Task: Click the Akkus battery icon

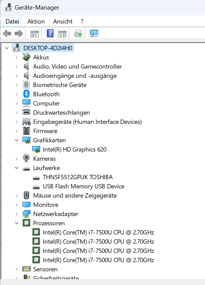Action: [x=26, y=57]
